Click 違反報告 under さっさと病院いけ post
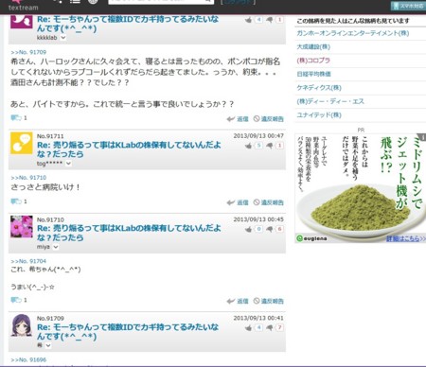 (269, 202)
